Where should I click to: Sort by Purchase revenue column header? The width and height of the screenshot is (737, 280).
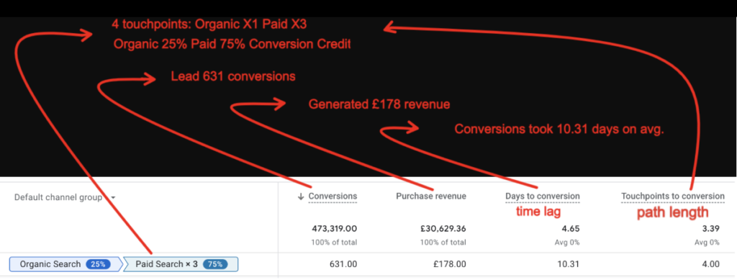431,196
